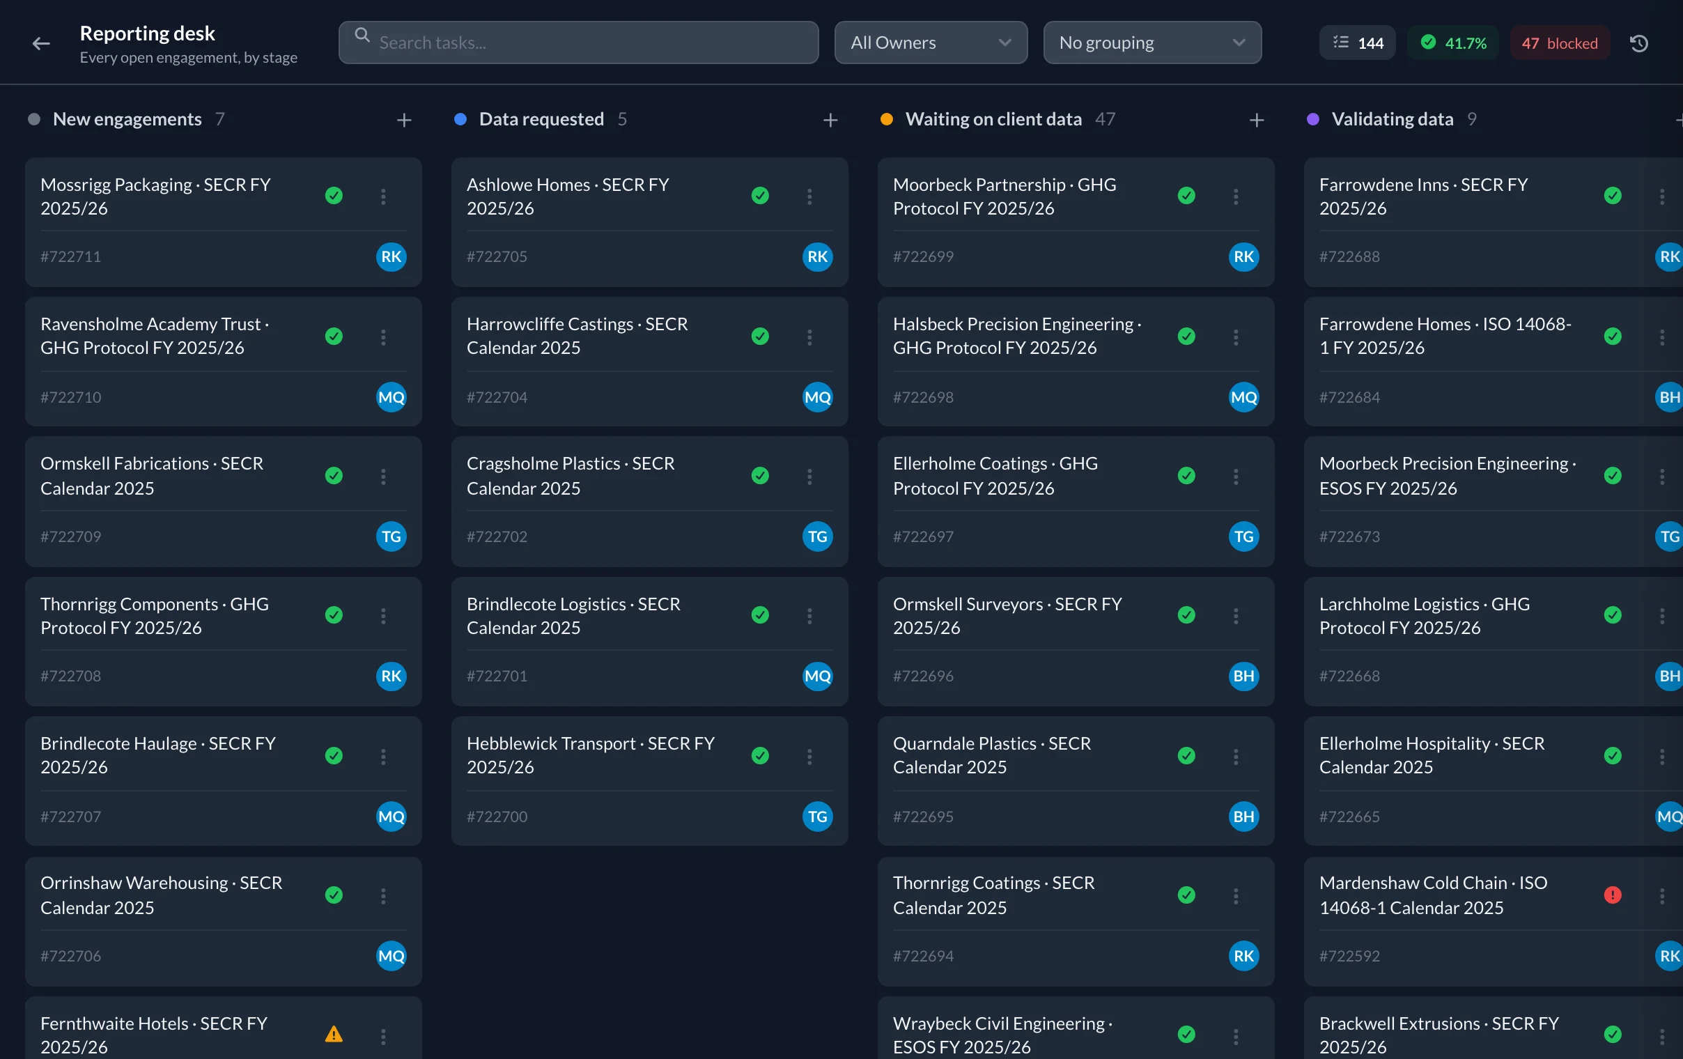Open kebab menu on Ormskell Surveyors card
1683x1059 pixels.
1236,616
